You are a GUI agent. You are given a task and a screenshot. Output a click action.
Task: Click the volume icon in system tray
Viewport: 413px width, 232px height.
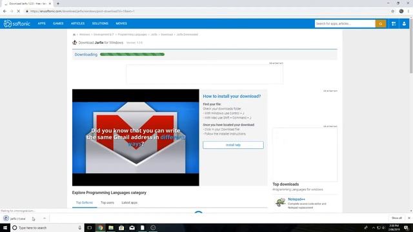(384, 227)
